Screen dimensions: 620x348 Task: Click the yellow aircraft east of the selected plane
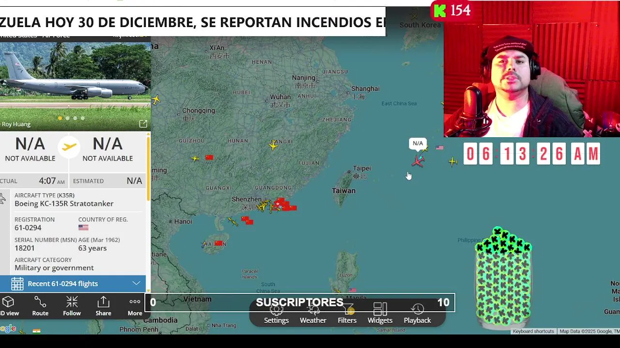click(453, 161)
